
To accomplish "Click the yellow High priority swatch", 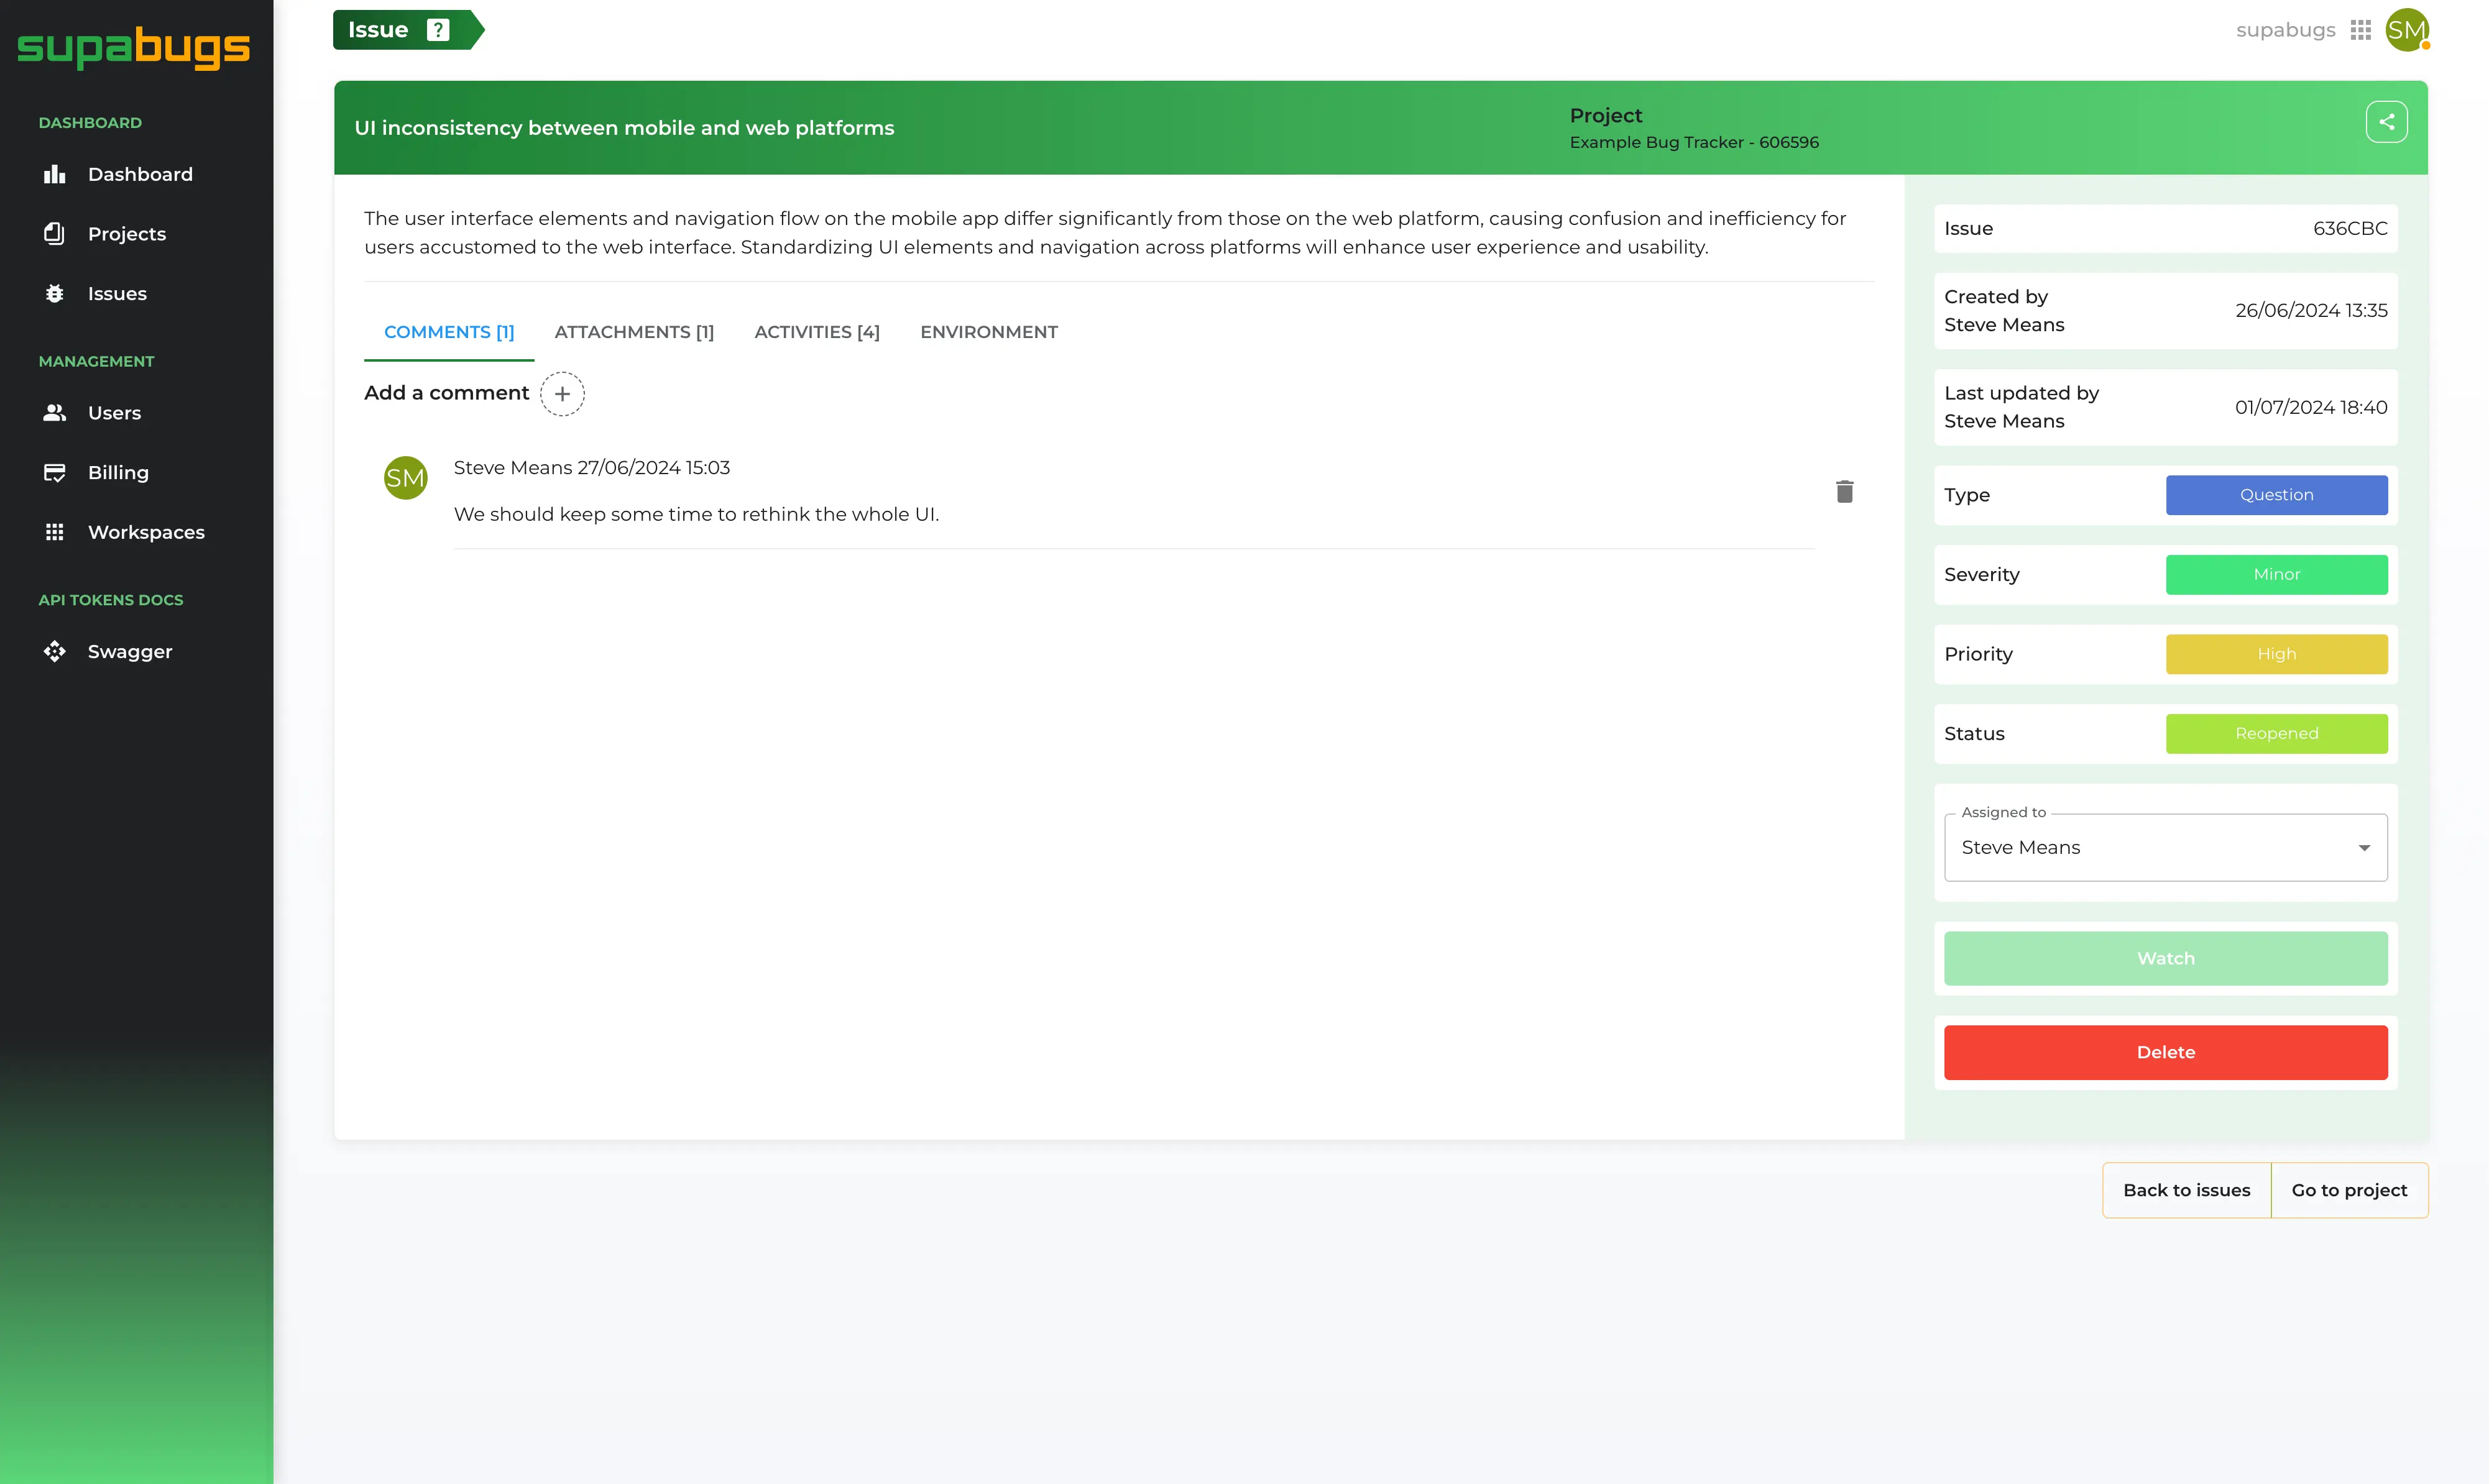I will 2276,654.
